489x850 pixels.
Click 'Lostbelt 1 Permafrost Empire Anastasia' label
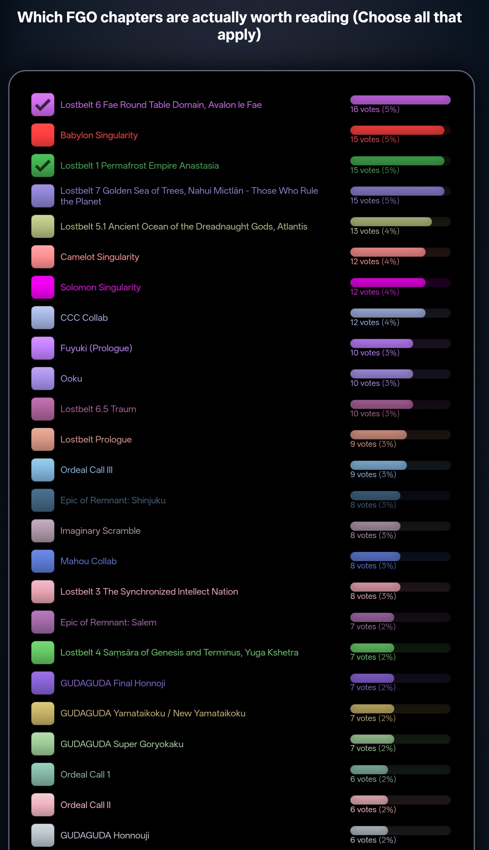pos(140,166)
